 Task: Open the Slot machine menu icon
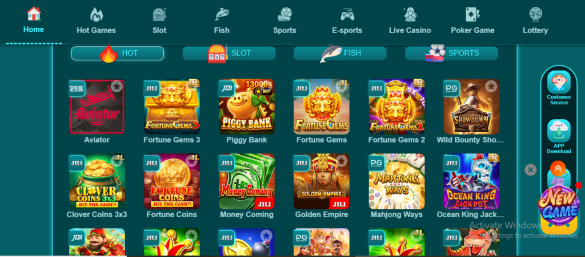tap(159, 15)
